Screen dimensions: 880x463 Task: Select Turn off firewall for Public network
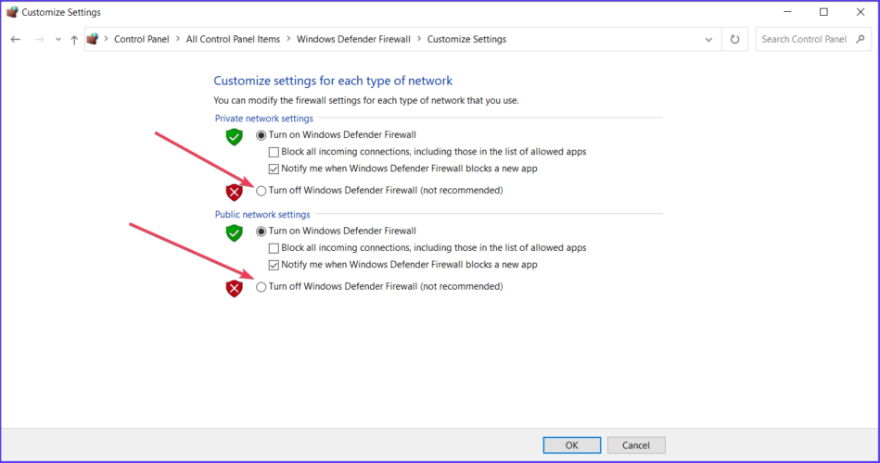tap(261, 287)
